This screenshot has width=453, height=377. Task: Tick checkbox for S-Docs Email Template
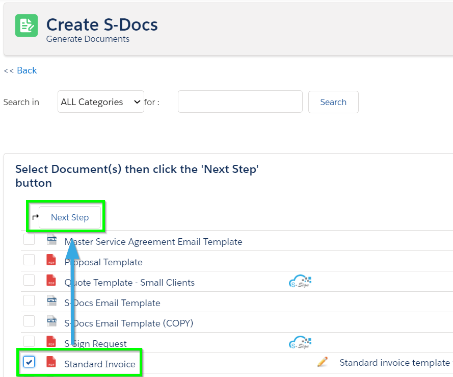point(29,300)
